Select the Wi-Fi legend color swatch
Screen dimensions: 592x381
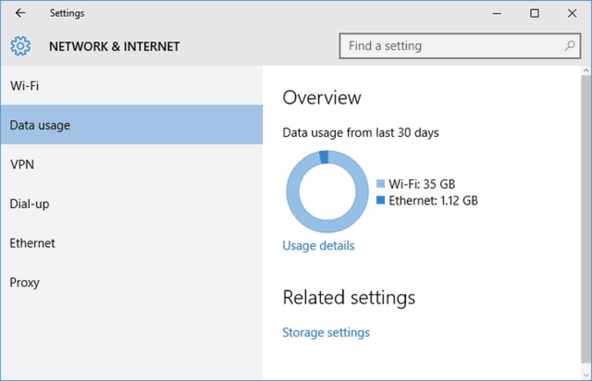tap(380, 183)
